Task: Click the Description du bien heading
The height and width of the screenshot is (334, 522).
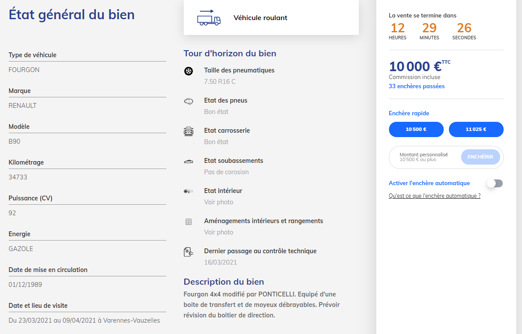Action: [x=224, y=282]
